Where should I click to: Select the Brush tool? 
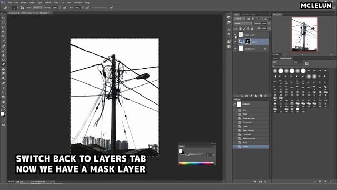(x=3, y=51)
